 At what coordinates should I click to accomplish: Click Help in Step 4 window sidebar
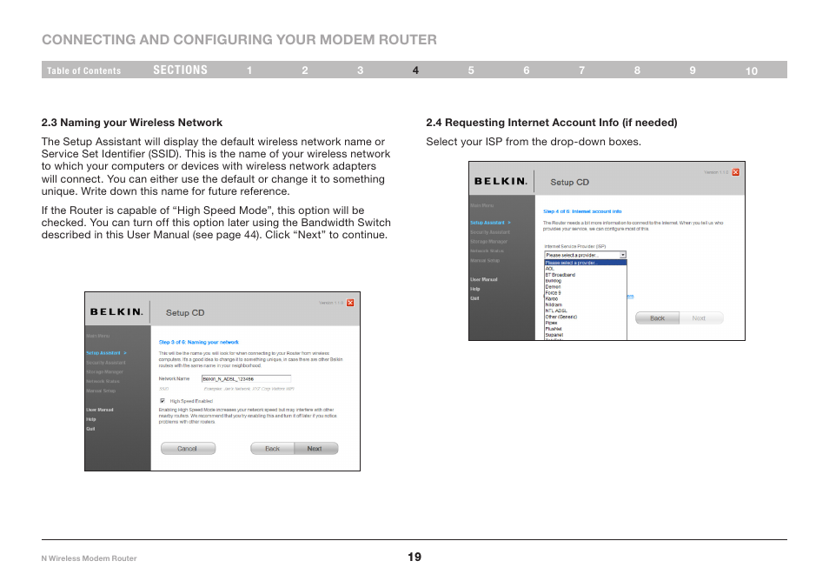coord(475,289)
